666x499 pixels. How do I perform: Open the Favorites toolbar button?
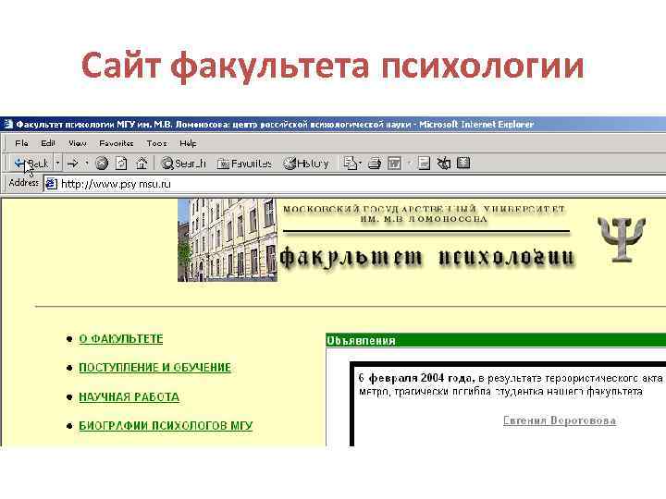pos(244,164)
